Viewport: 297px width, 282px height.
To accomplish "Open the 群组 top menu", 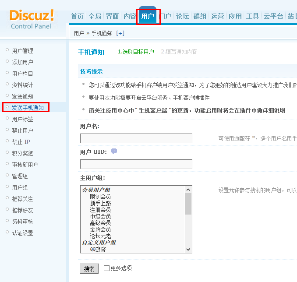I will pos(200,16).
